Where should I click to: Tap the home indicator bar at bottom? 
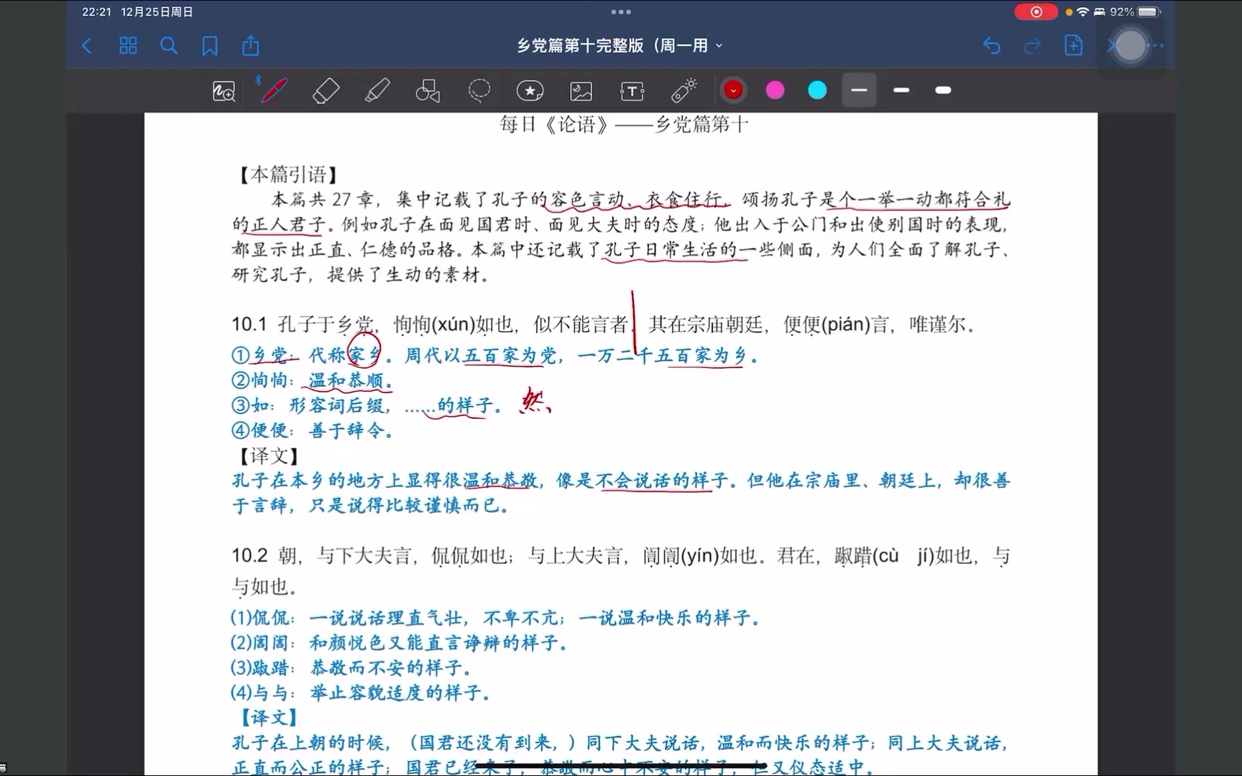(621, 767)
